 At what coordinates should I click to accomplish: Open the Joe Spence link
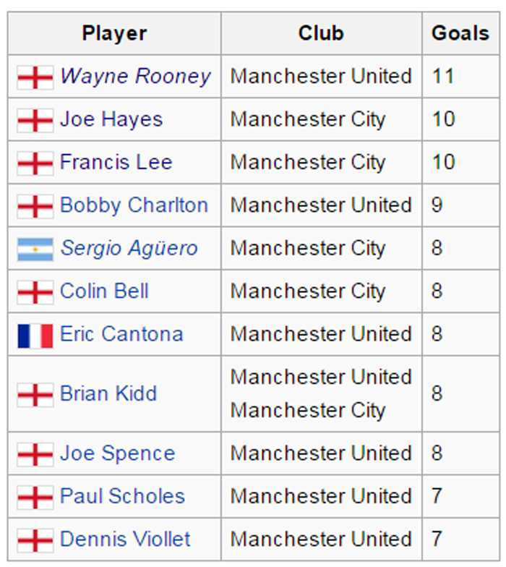[x=117, y=454]
